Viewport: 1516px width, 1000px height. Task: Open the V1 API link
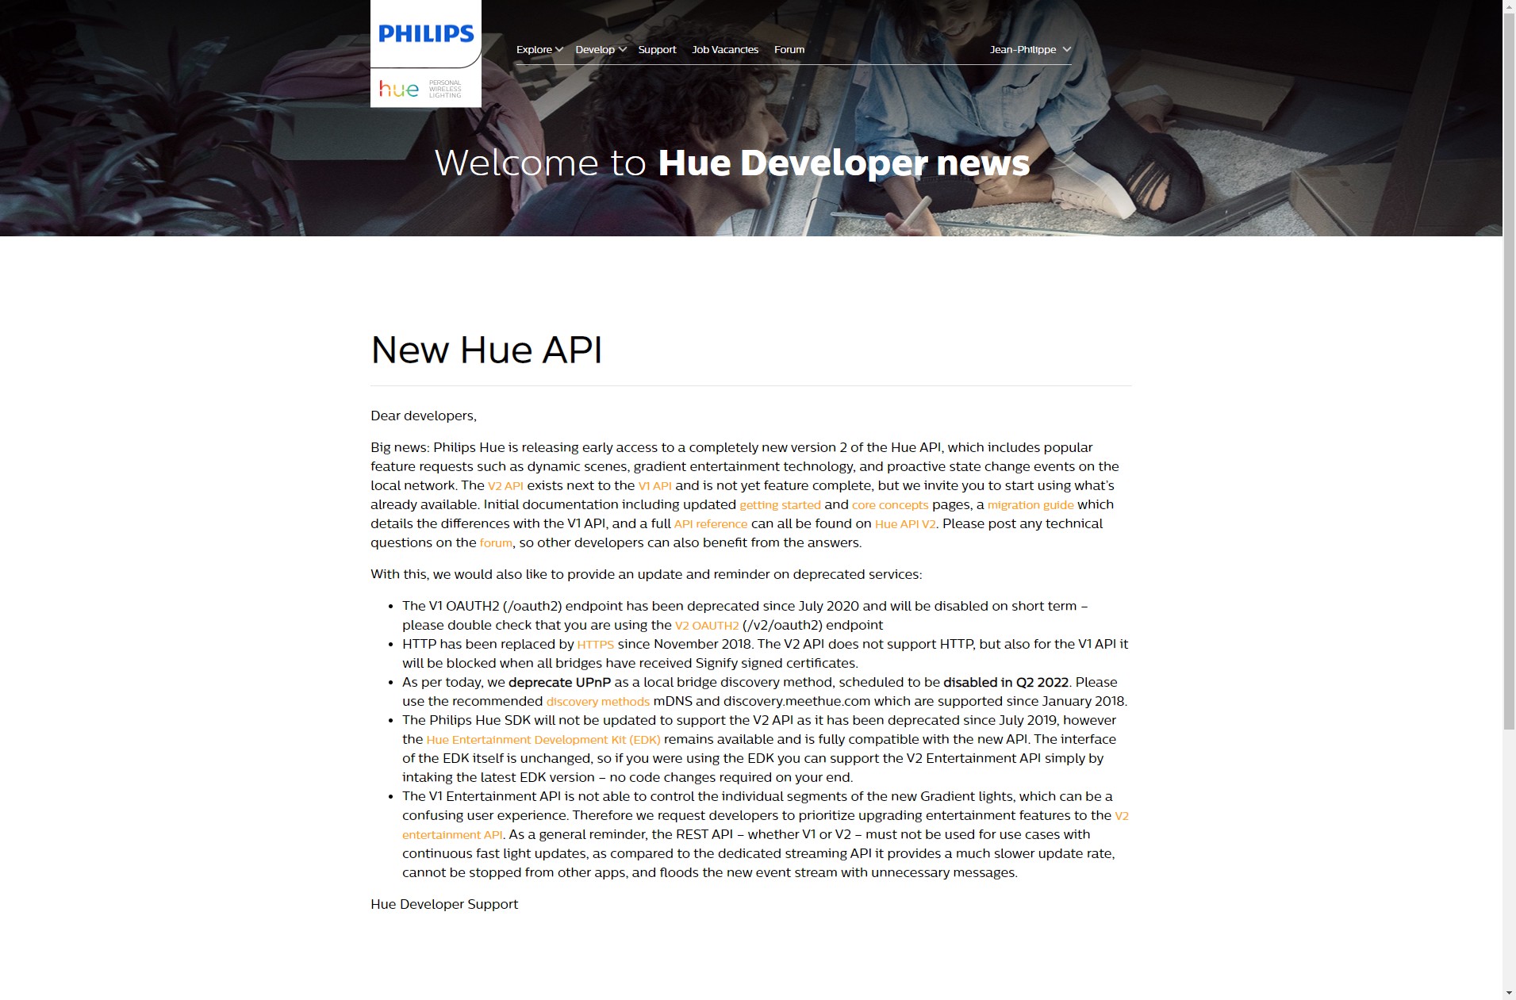tap(654, 486)
